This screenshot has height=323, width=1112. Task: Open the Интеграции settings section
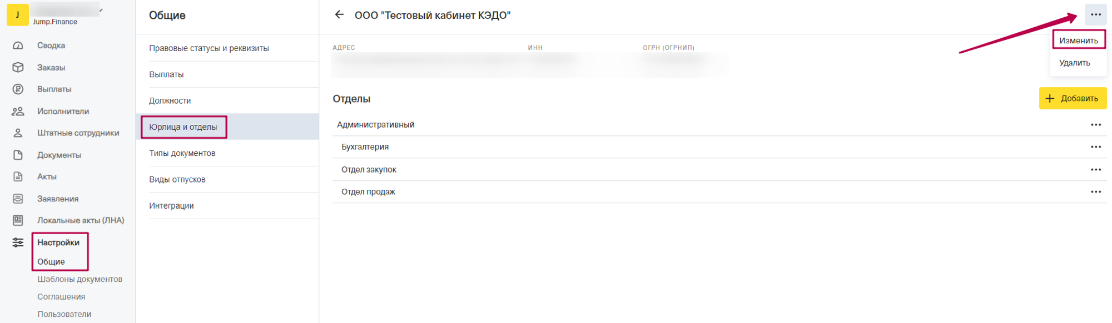(171, 205)
